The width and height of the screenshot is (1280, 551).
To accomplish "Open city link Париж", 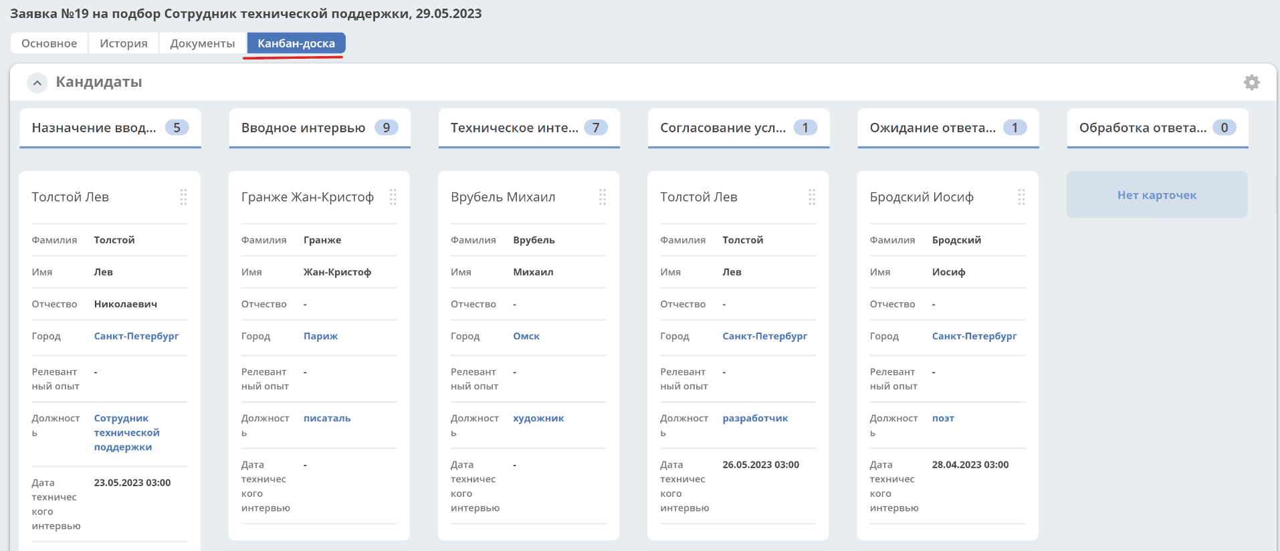I will (x=321, y=336).
